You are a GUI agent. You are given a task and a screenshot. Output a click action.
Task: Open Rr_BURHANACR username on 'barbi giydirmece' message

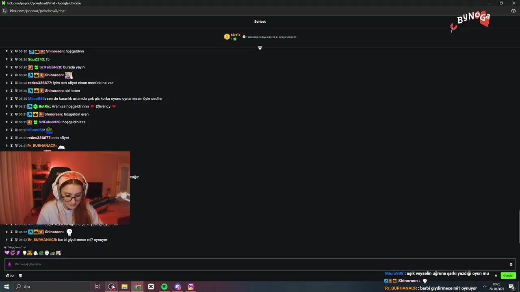[x=42, y=240]
